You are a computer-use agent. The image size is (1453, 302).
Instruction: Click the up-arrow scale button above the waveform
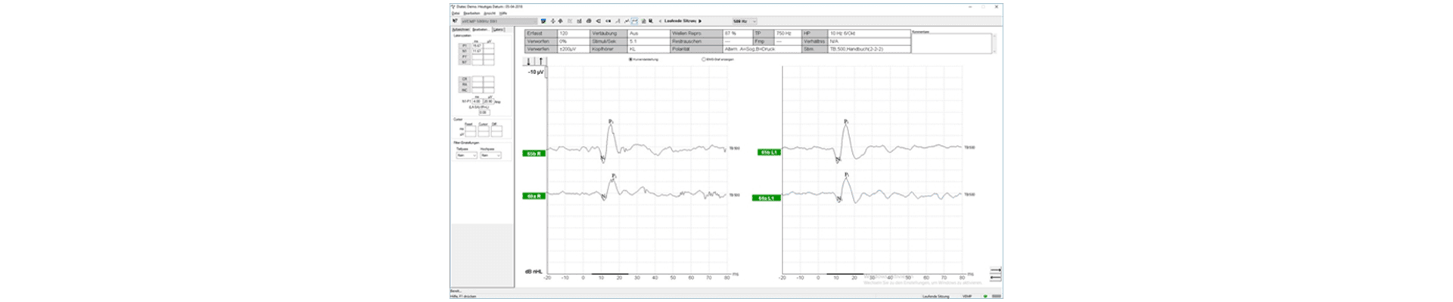point(540,61)
